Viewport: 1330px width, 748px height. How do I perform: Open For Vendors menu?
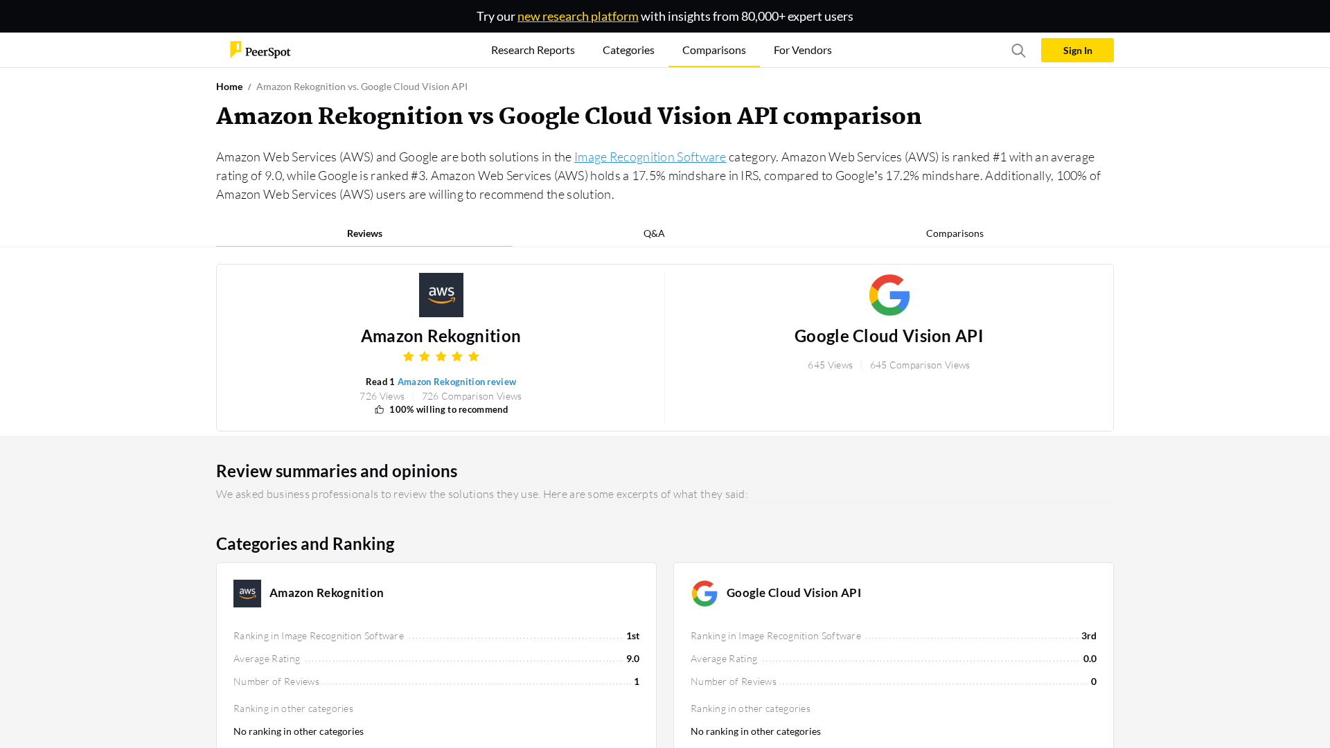tap(802, 50)
